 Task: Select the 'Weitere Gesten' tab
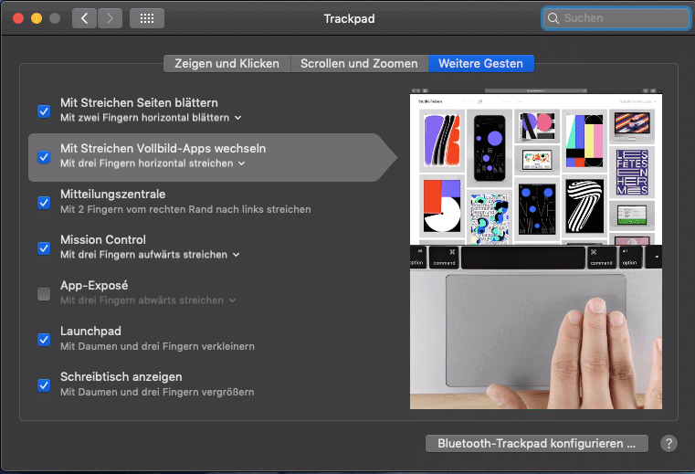pyautogui.click(x=480, y=63)
